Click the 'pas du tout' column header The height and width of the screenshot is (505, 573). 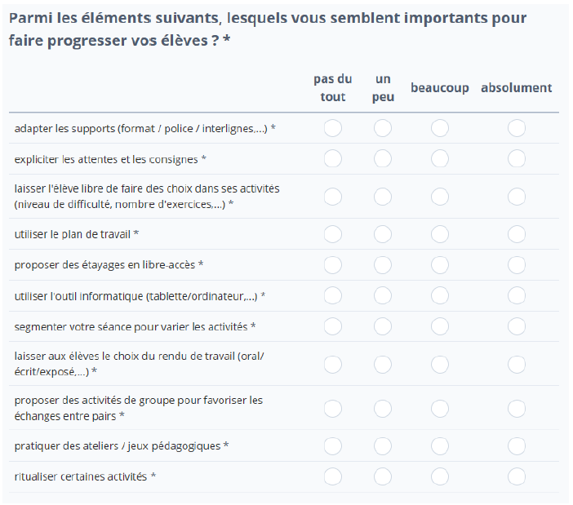tap(333, 88)
